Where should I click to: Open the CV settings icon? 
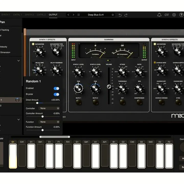click(x=167, y=15)
